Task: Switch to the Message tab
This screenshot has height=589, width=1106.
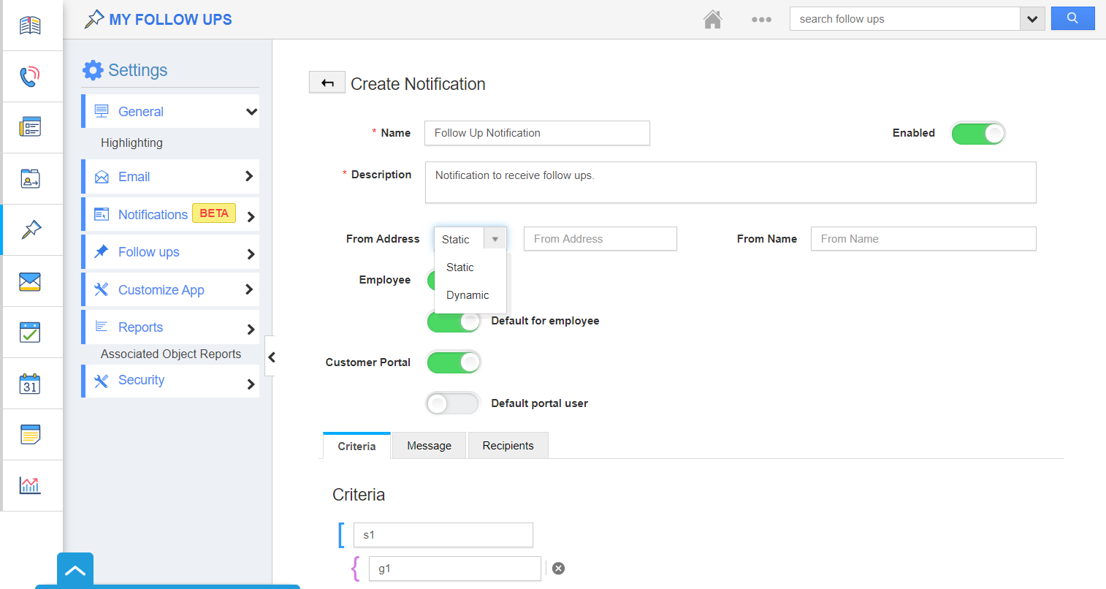Action: [429, 446]
